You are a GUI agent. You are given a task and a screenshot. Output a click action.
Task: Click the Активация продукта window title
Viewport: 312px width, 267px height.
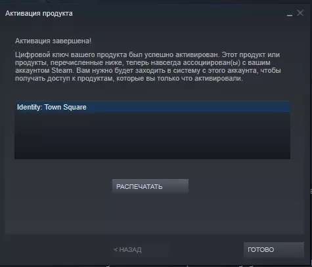pyautogui.click(x=39, y=13)
